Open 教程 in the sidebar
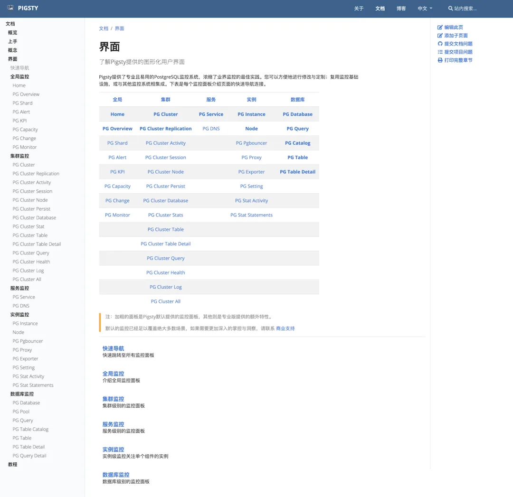 click(12, 465)
